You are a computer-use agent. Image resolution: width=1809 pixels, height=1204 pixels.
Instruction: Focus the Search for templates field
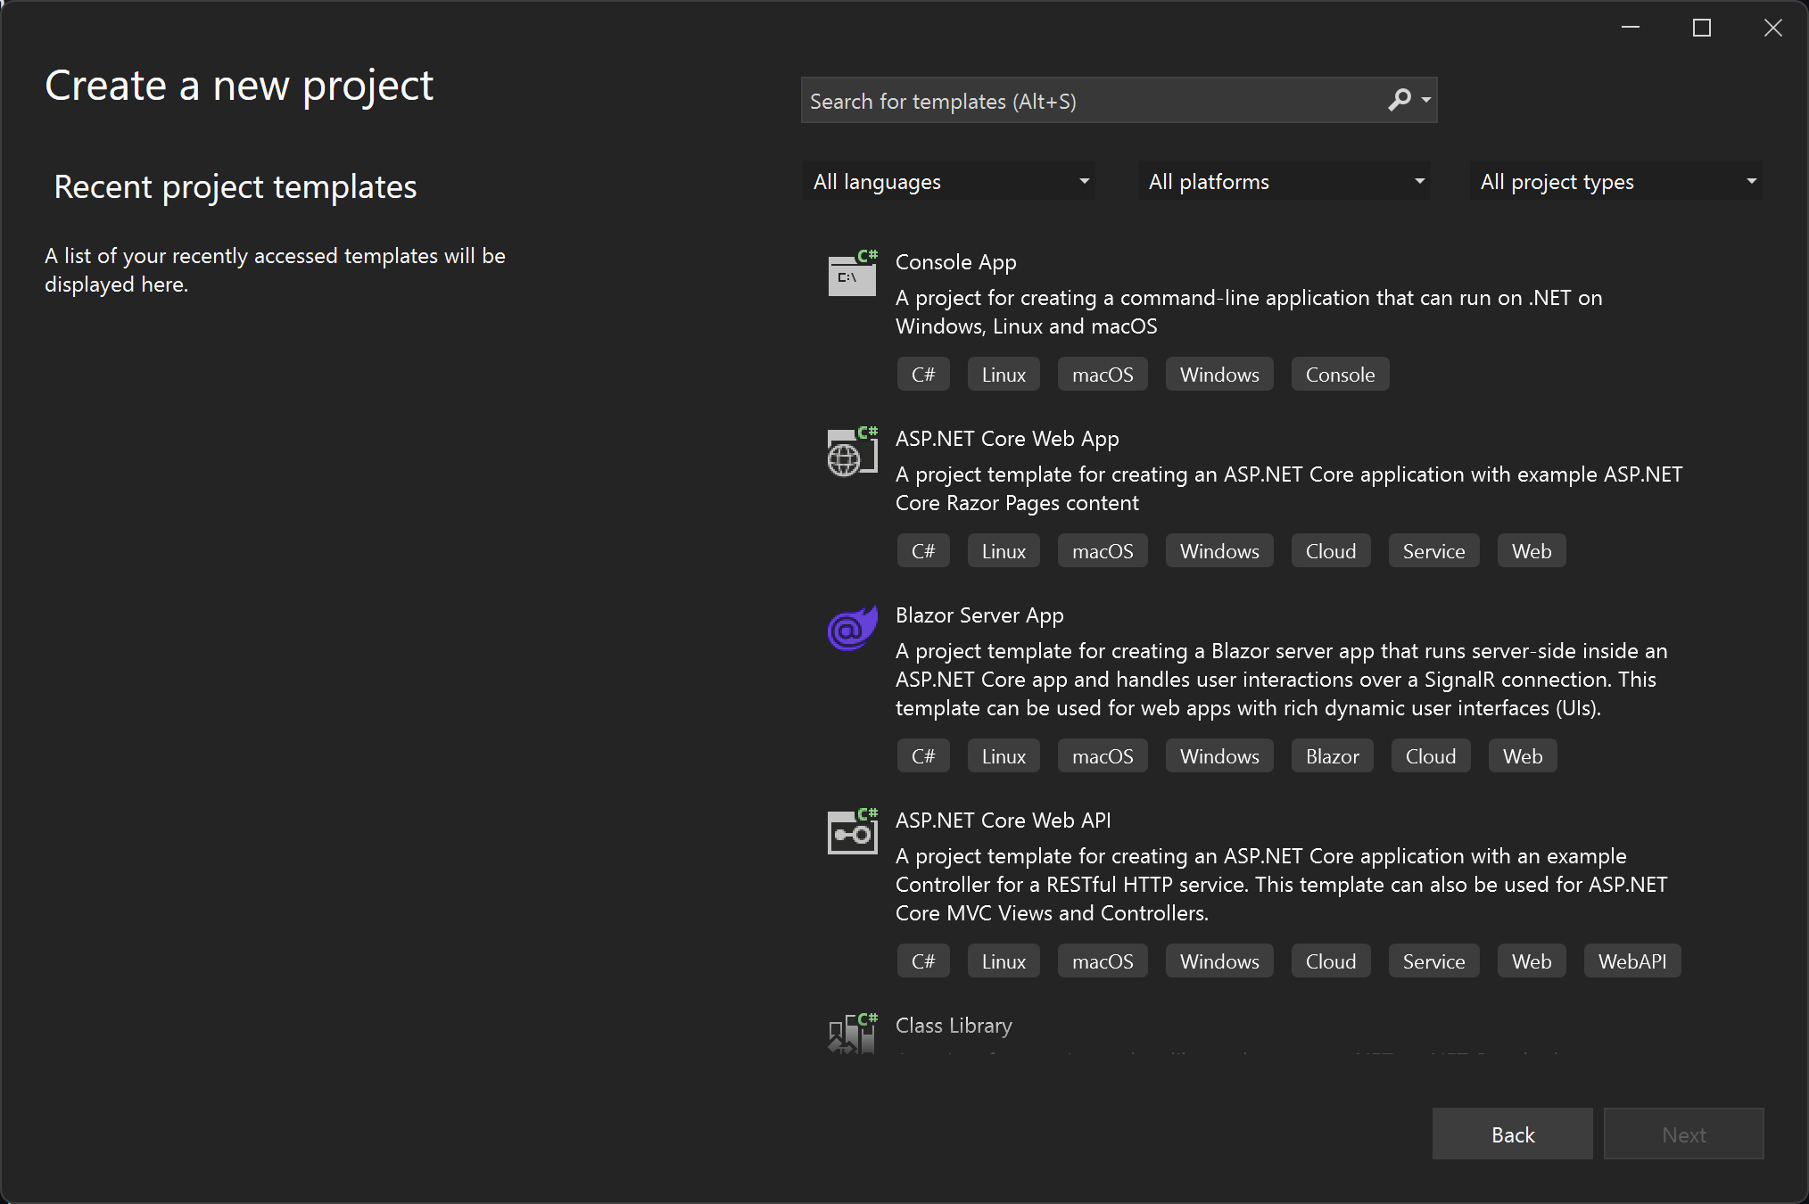[1088, 101]
